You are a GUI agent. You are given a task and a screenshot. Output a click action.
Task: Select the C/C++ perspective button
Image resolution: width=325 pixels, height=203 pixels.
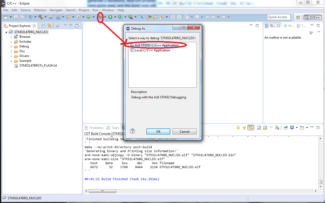pos(313,17)
